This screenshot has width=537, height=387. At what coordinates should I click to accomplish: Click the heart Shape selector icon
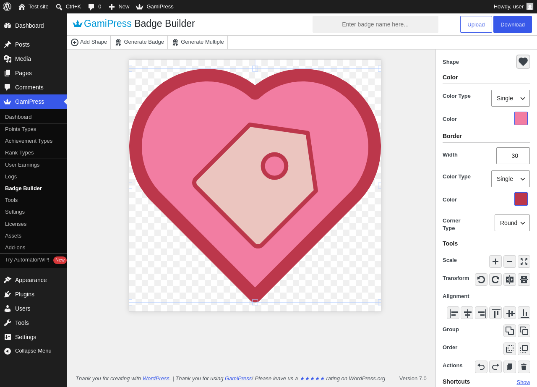(x=523, y=62)
